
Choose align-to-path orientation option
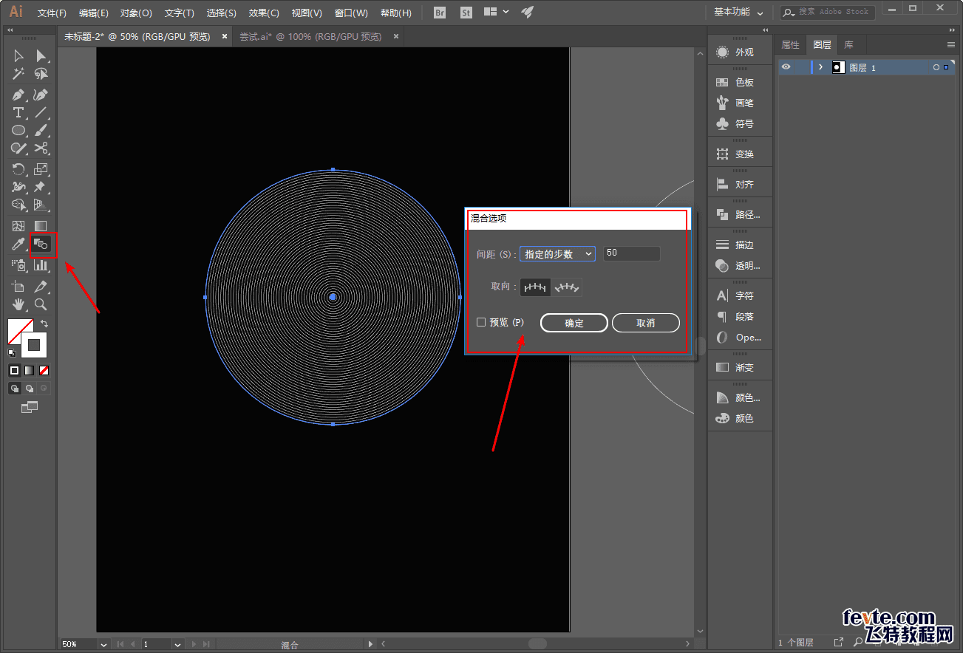[x=568, y=287]
